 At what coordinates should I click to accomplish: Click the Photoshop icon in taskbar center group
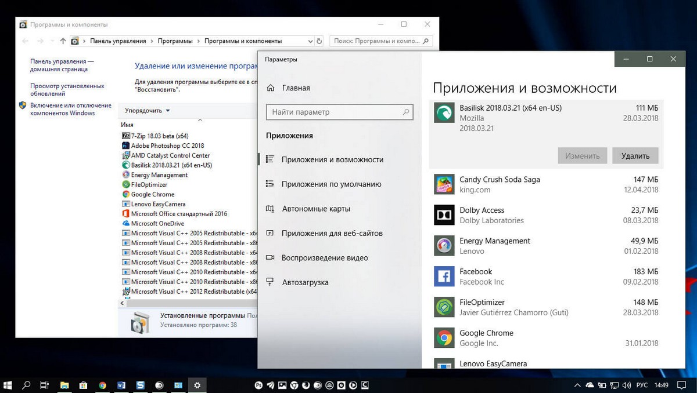point(259,385)
